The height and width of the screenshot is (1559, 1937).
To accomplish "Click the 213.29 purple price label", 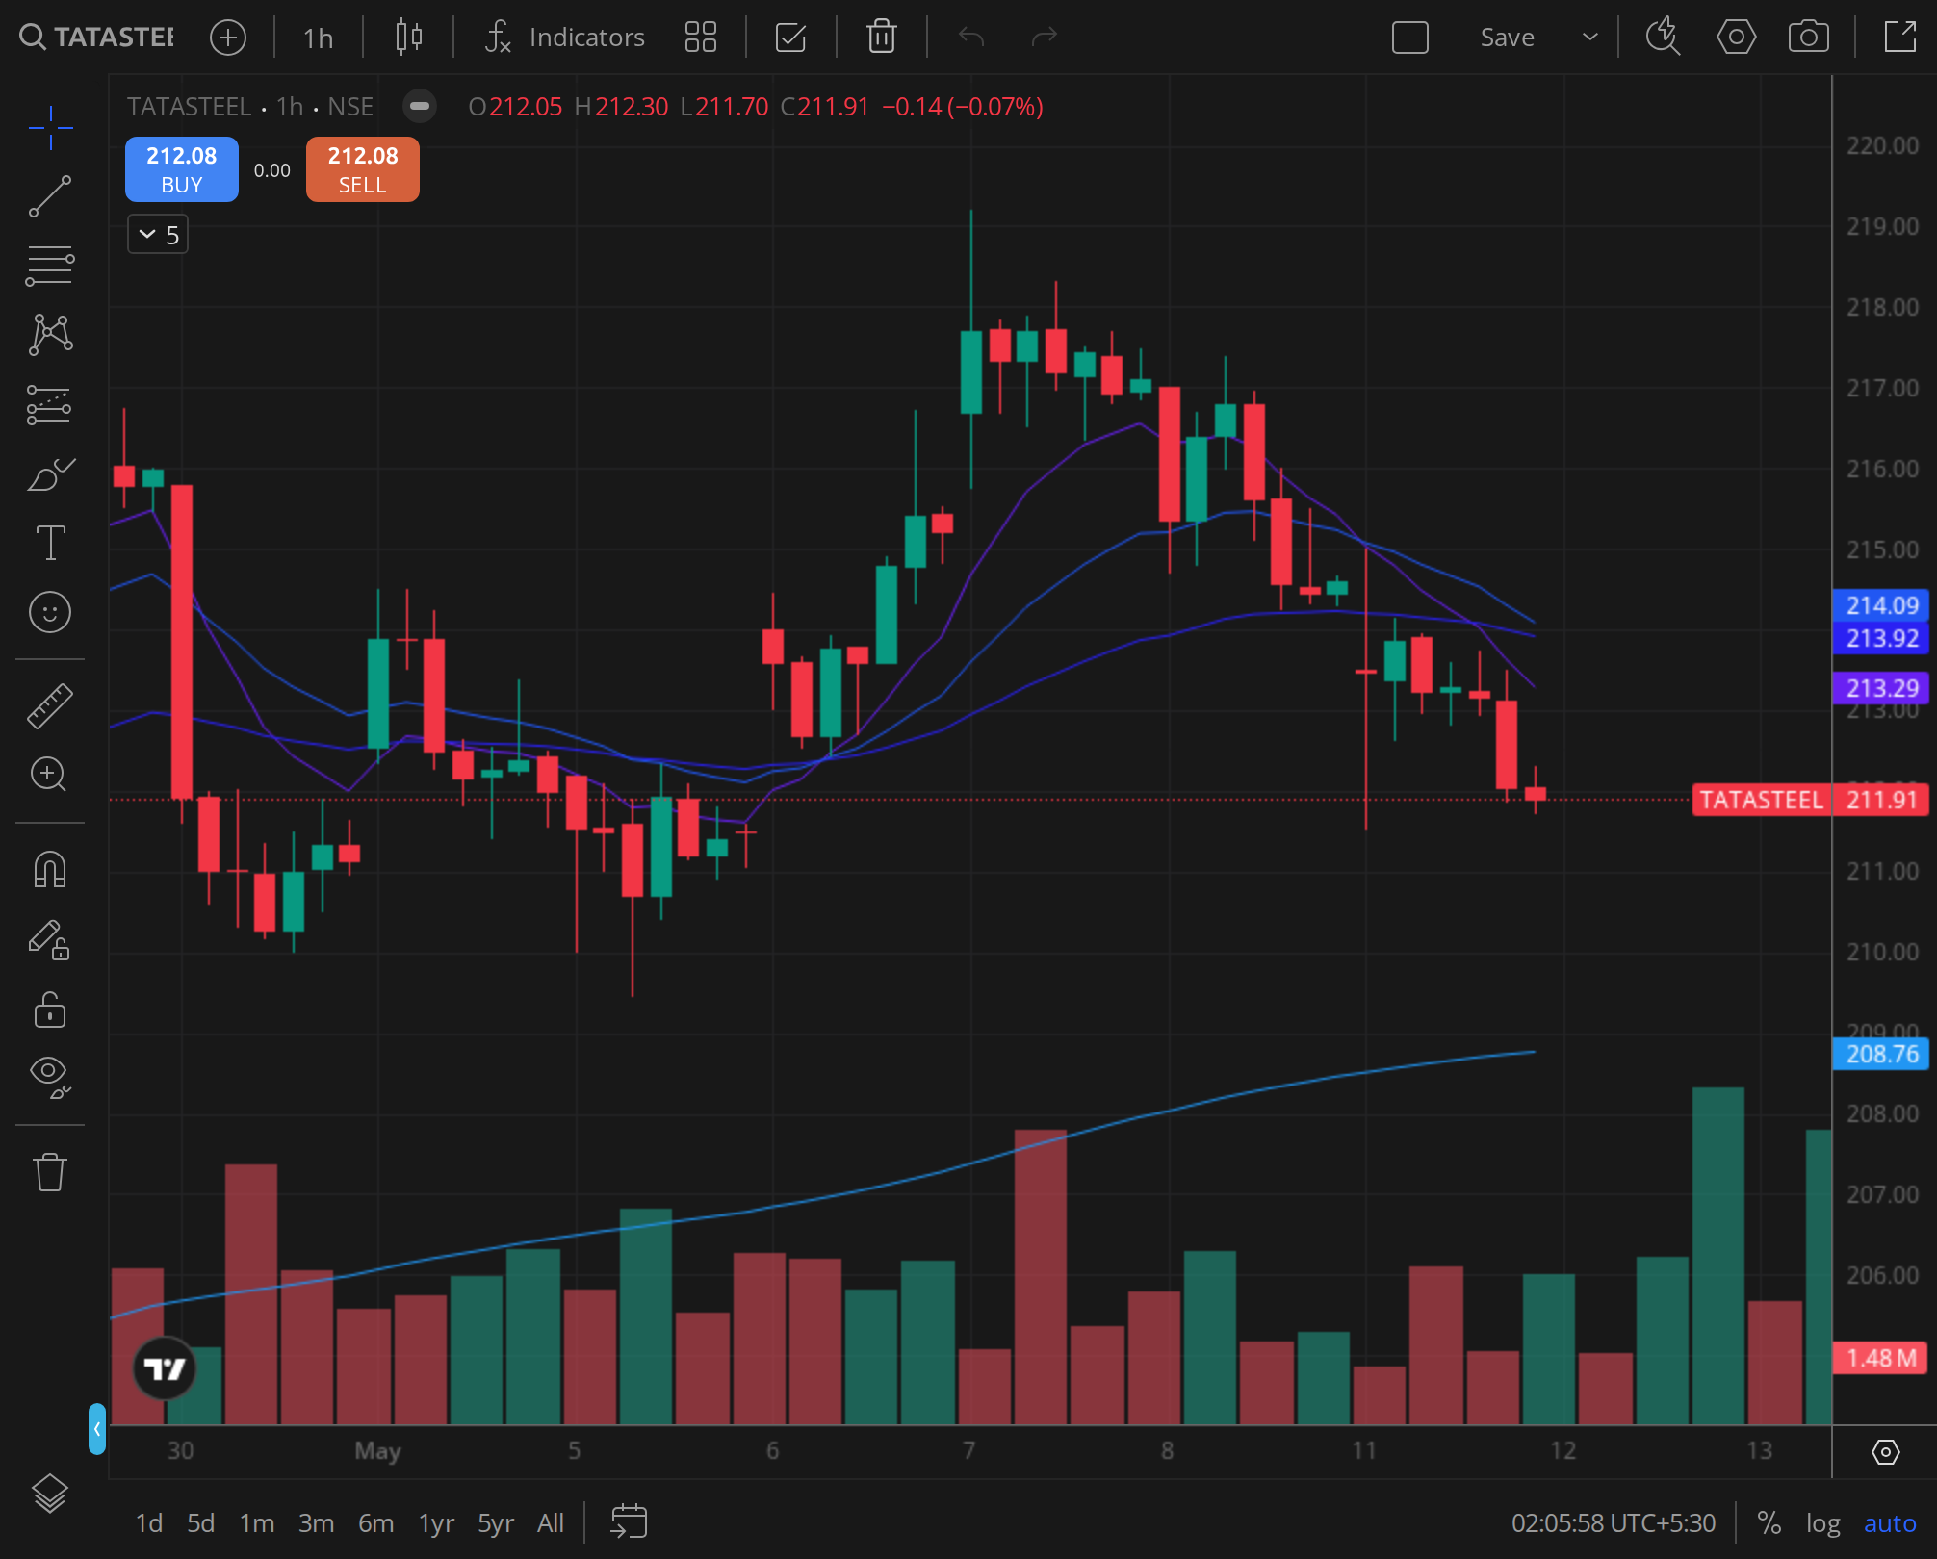I will [1881, 688].
